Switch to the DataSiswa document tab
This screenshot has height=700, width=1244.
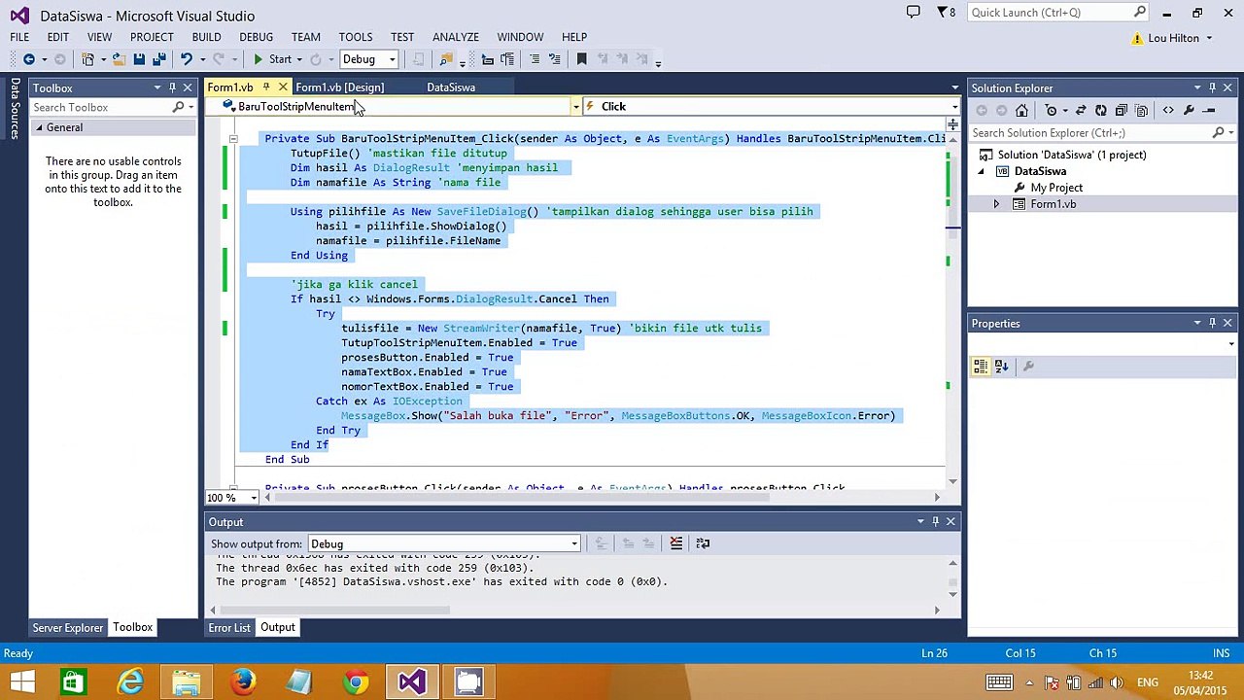coord(451,87)
